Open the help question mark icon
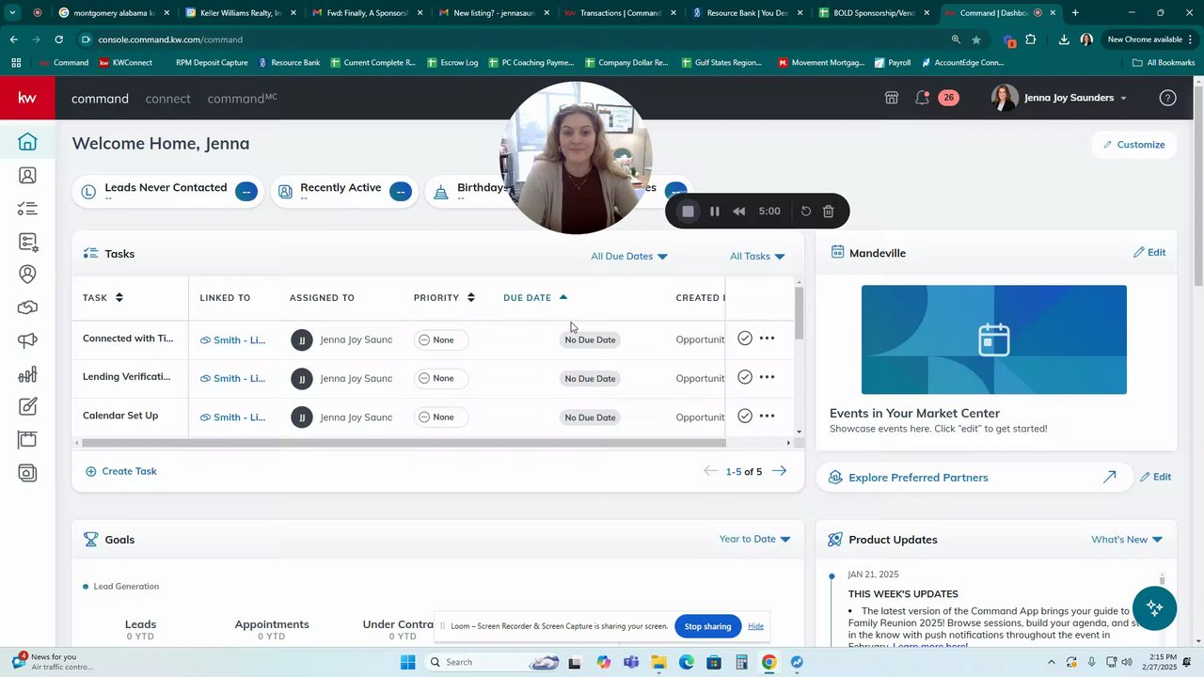 (x=1167, y=98)
